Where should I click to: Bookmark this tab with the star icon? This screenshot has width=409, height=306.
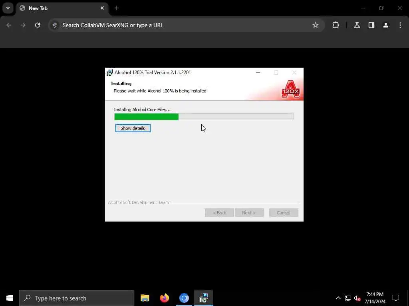pyautogui.click(x=316, y=25)
